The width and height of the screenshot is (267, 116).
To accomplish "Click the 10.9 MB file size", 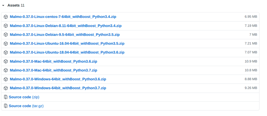I will 251,61.
